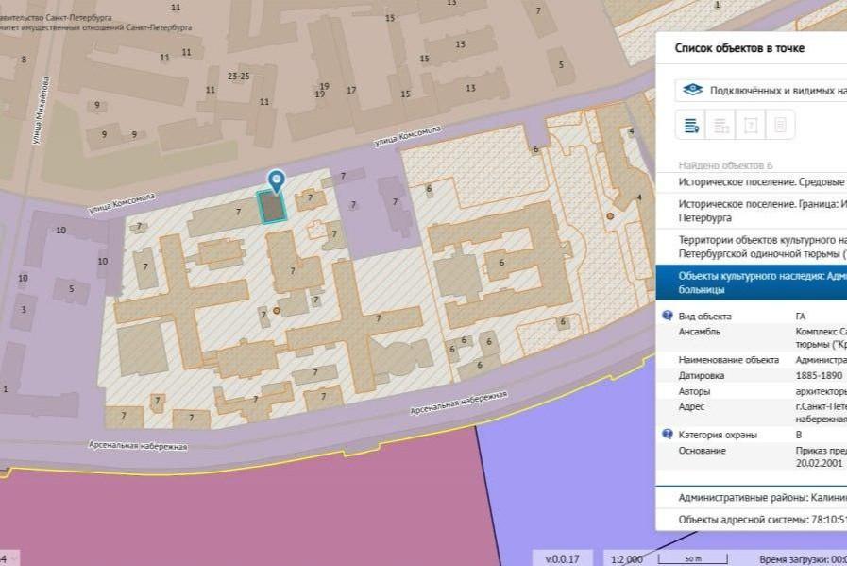This screenshot has height=566, width=847.
Task: Open the document report icon in toolbar
Action: (x=780, y=125)
